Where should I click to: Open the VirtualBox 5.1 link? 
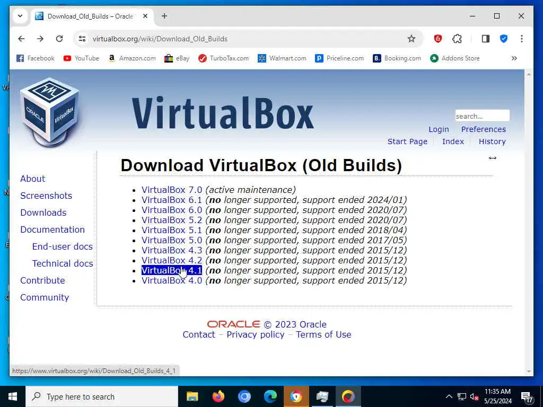[172, 230]
